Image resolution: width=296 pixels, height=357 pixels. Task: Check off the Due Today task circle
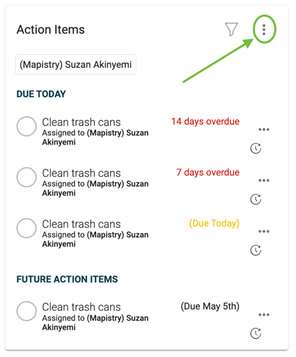(27, 228)
